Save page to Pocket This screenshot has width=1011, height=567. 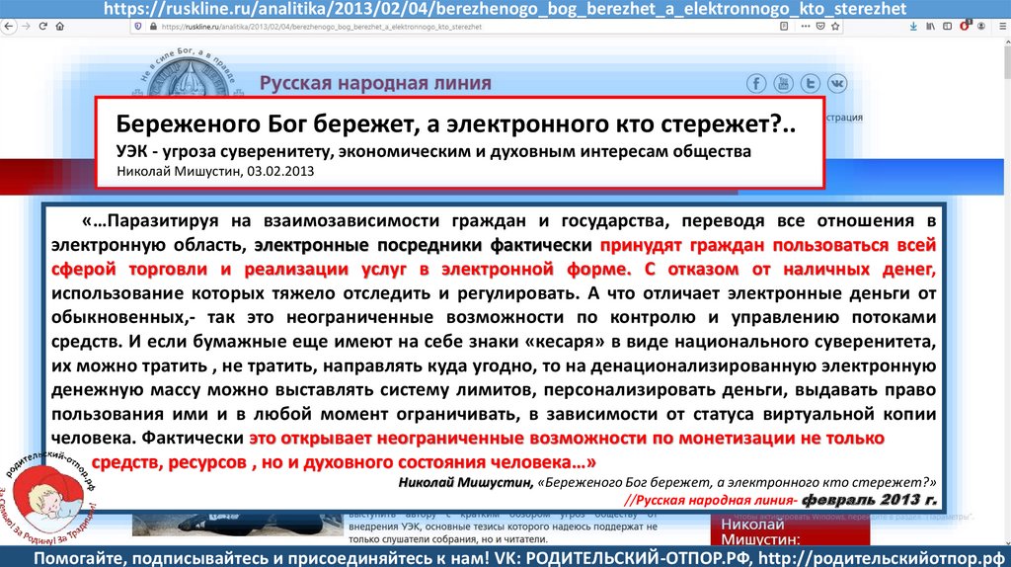click(820, 27)
